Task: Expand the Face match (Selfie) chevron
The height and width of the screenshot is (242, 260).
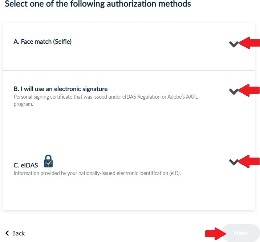Action: pos(233,44)
